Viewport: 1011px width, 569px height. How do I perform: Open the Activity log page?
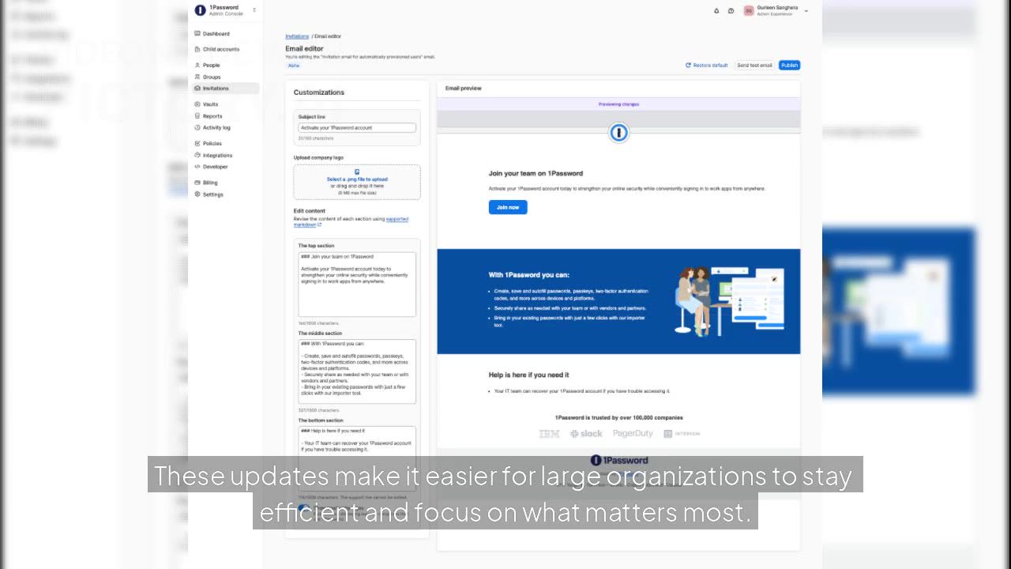[x=216, y=127]
